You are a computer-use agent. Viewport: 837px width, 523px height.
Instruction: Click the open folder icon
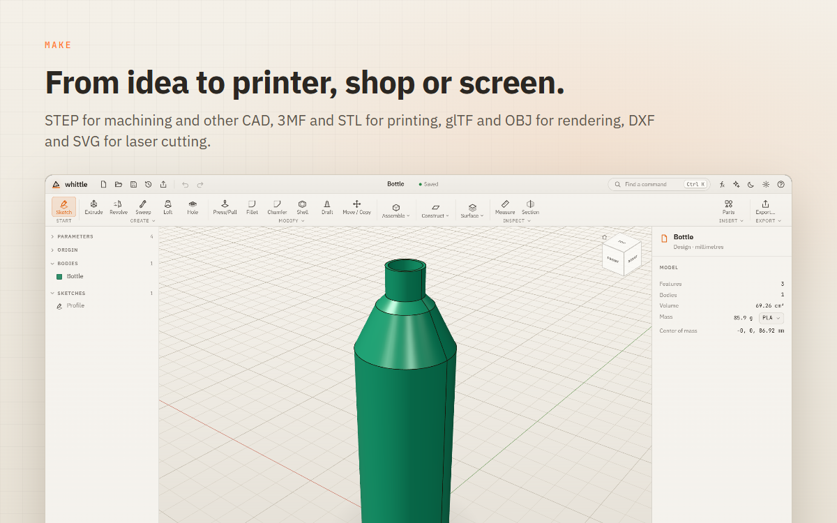point(119,184)
